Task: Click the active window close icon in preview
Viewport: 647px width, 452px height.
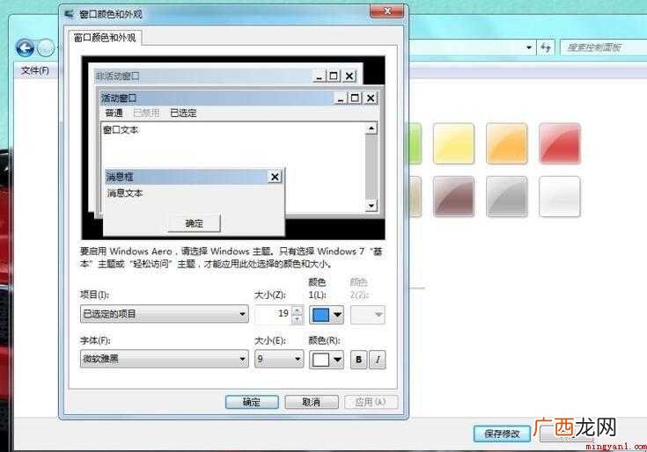Action: (371, 98)
